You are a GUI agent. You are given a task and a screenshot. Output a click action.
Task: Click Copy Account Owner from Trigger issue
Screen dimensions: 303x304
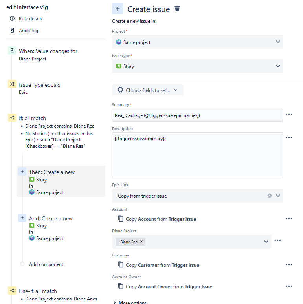click(x=169, y=287)
